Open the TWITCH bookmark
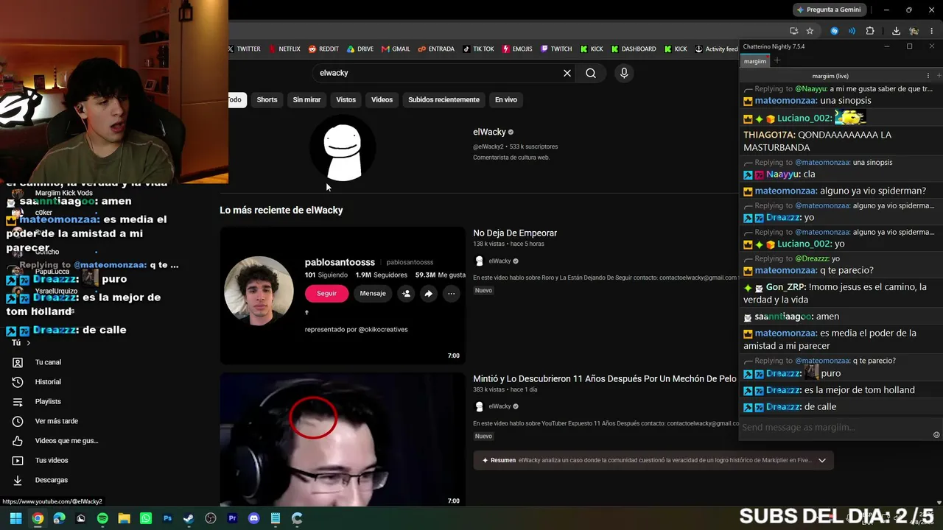Screen dimensions: 943x530 pyautogui.click(x=556, y=49)
